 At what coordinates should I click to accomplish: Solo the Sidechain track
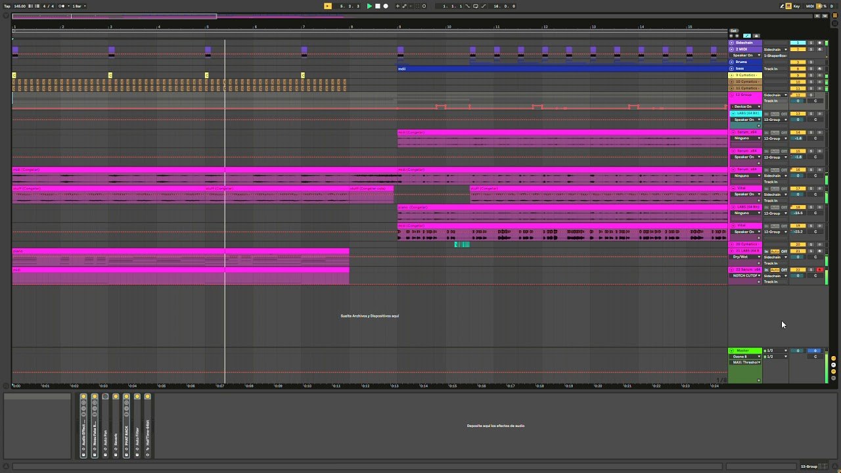tap(811, 43)
